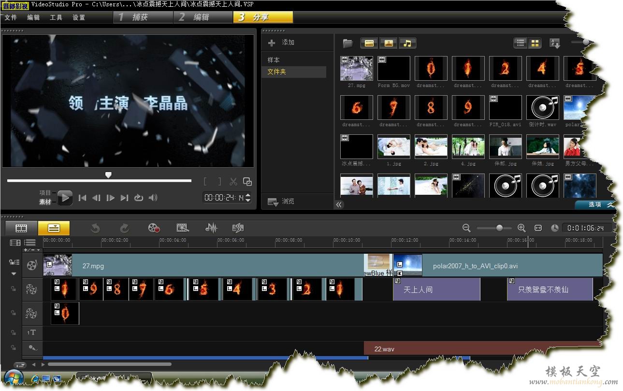Viewport: 623px width, 391px height.
Task: Select 倒计时.wav audio clip in library
Action: [542, 107]
